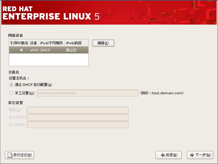Click the 网络设备 section heading

pos(15,35)
